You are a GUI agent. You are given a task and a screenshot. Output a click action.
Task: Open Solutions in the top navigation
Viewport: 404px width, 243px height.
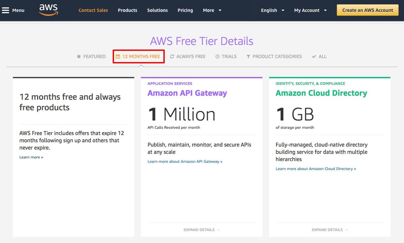click(157, 10)
